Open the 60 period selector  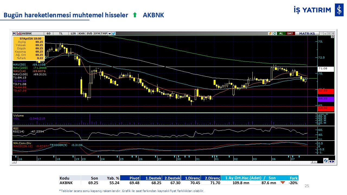[x=49, y=34]
